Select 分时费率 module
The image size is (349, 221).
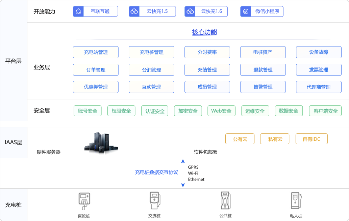pyautogui.click(x=207, y=52)
